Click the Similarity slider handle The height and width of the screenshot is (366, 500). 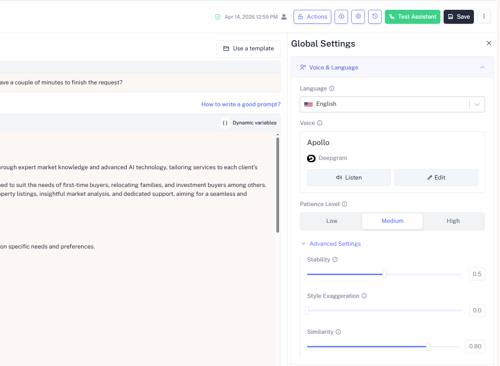(x=428, y=346)
